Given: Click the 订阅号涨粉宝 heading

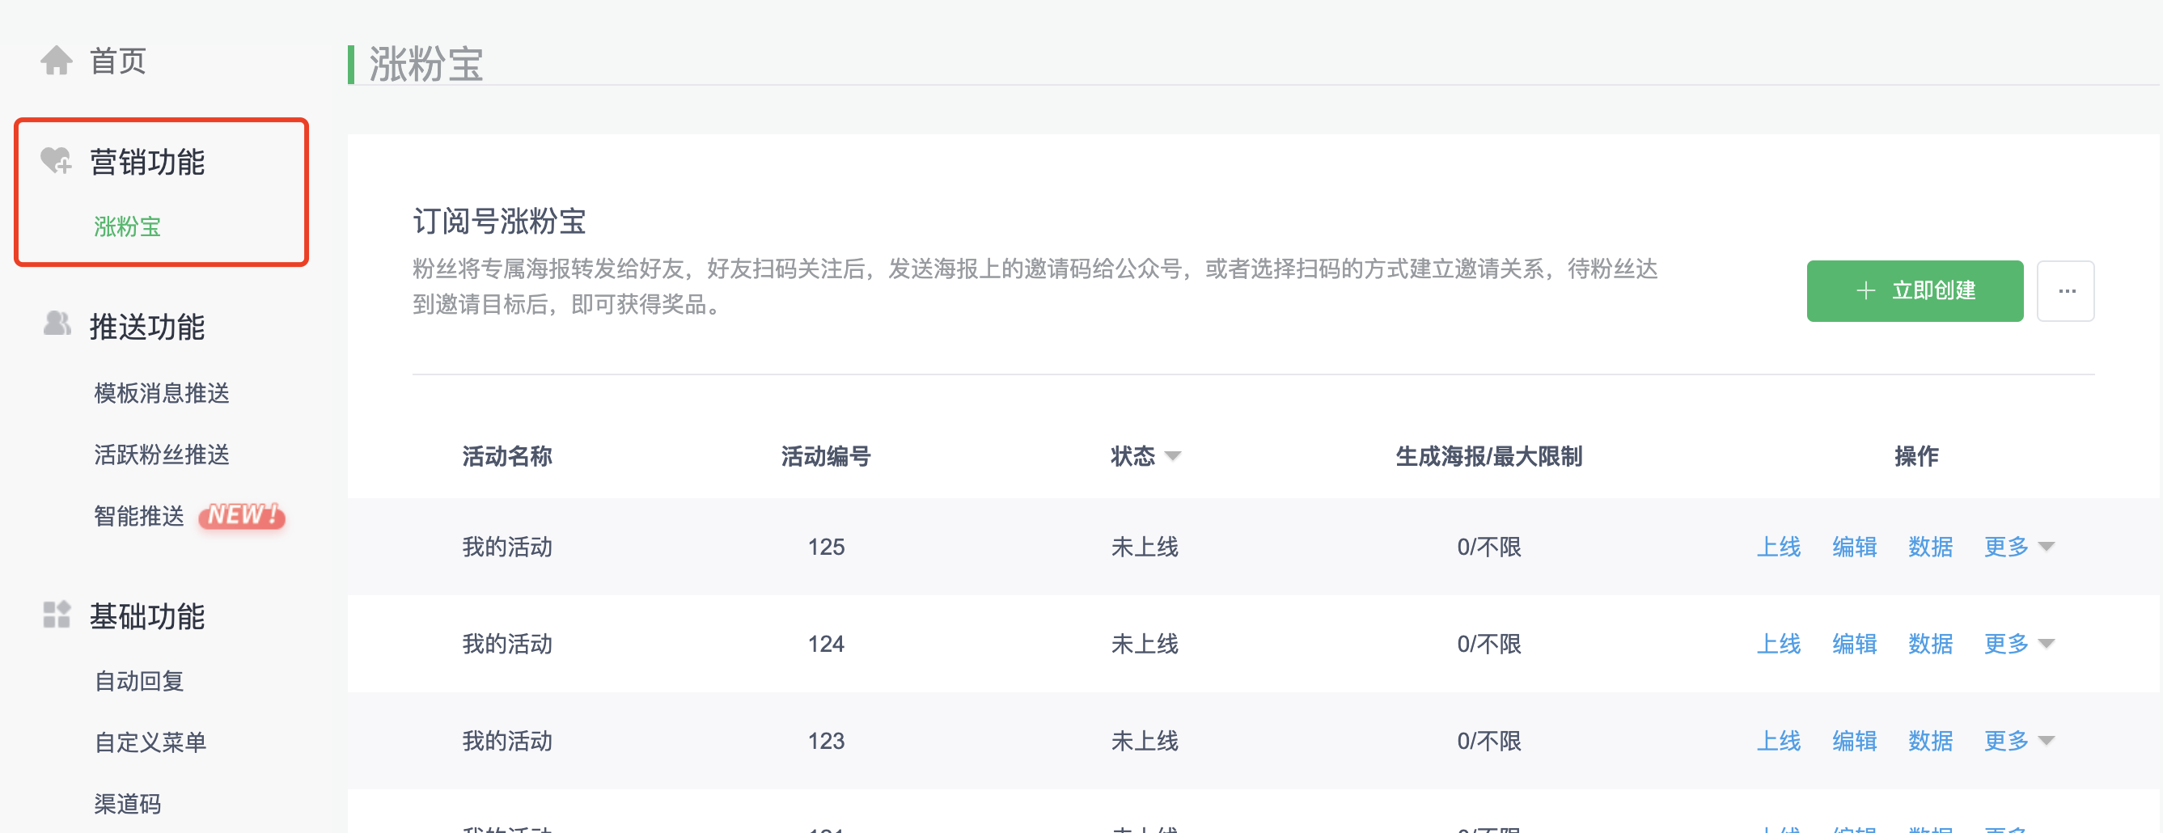Looking at the screenshot, I should [500, 221].
